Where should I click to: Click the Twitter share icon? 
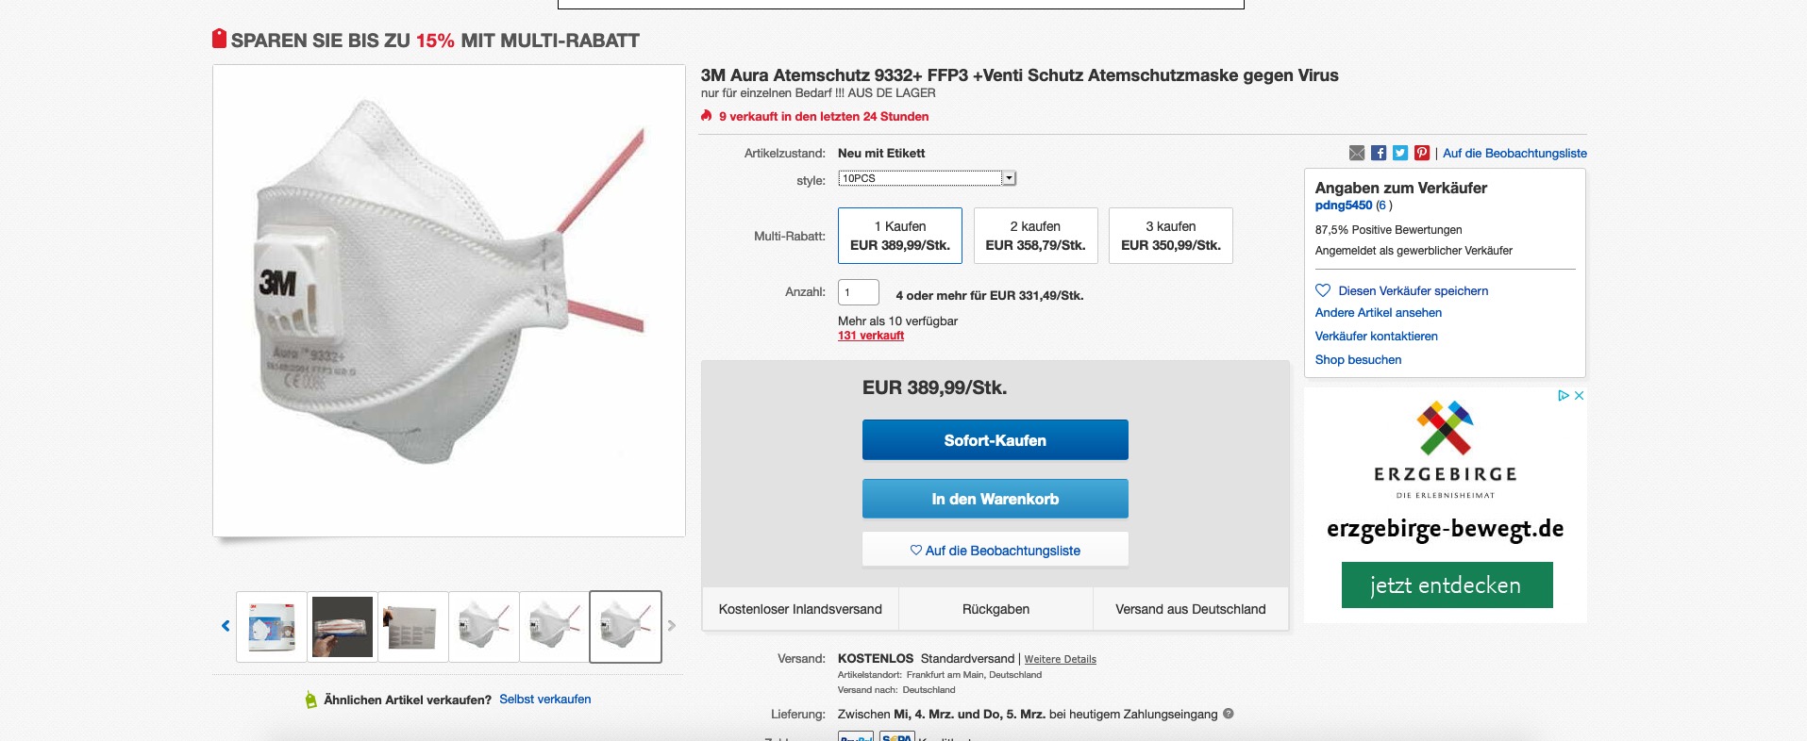click(x=1400, y=153)
